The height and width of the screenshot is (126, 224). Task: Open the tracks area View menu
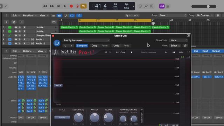point(44,15)
